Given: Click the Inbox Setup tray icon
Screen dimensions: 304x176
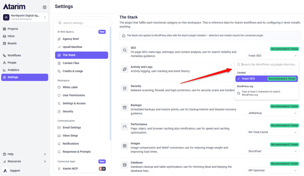Looking at the screenshot, I should click(59, 136).
